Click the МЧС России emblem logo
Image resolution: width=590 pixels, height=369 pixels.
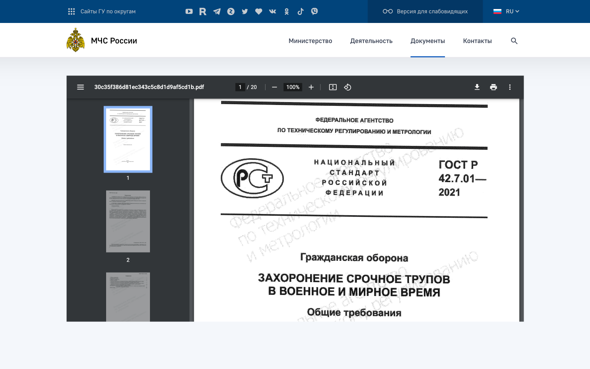(76, 40)
